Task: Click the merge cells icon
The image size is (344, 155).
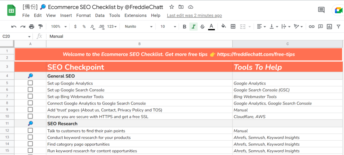Action: [x=243, y=27]
